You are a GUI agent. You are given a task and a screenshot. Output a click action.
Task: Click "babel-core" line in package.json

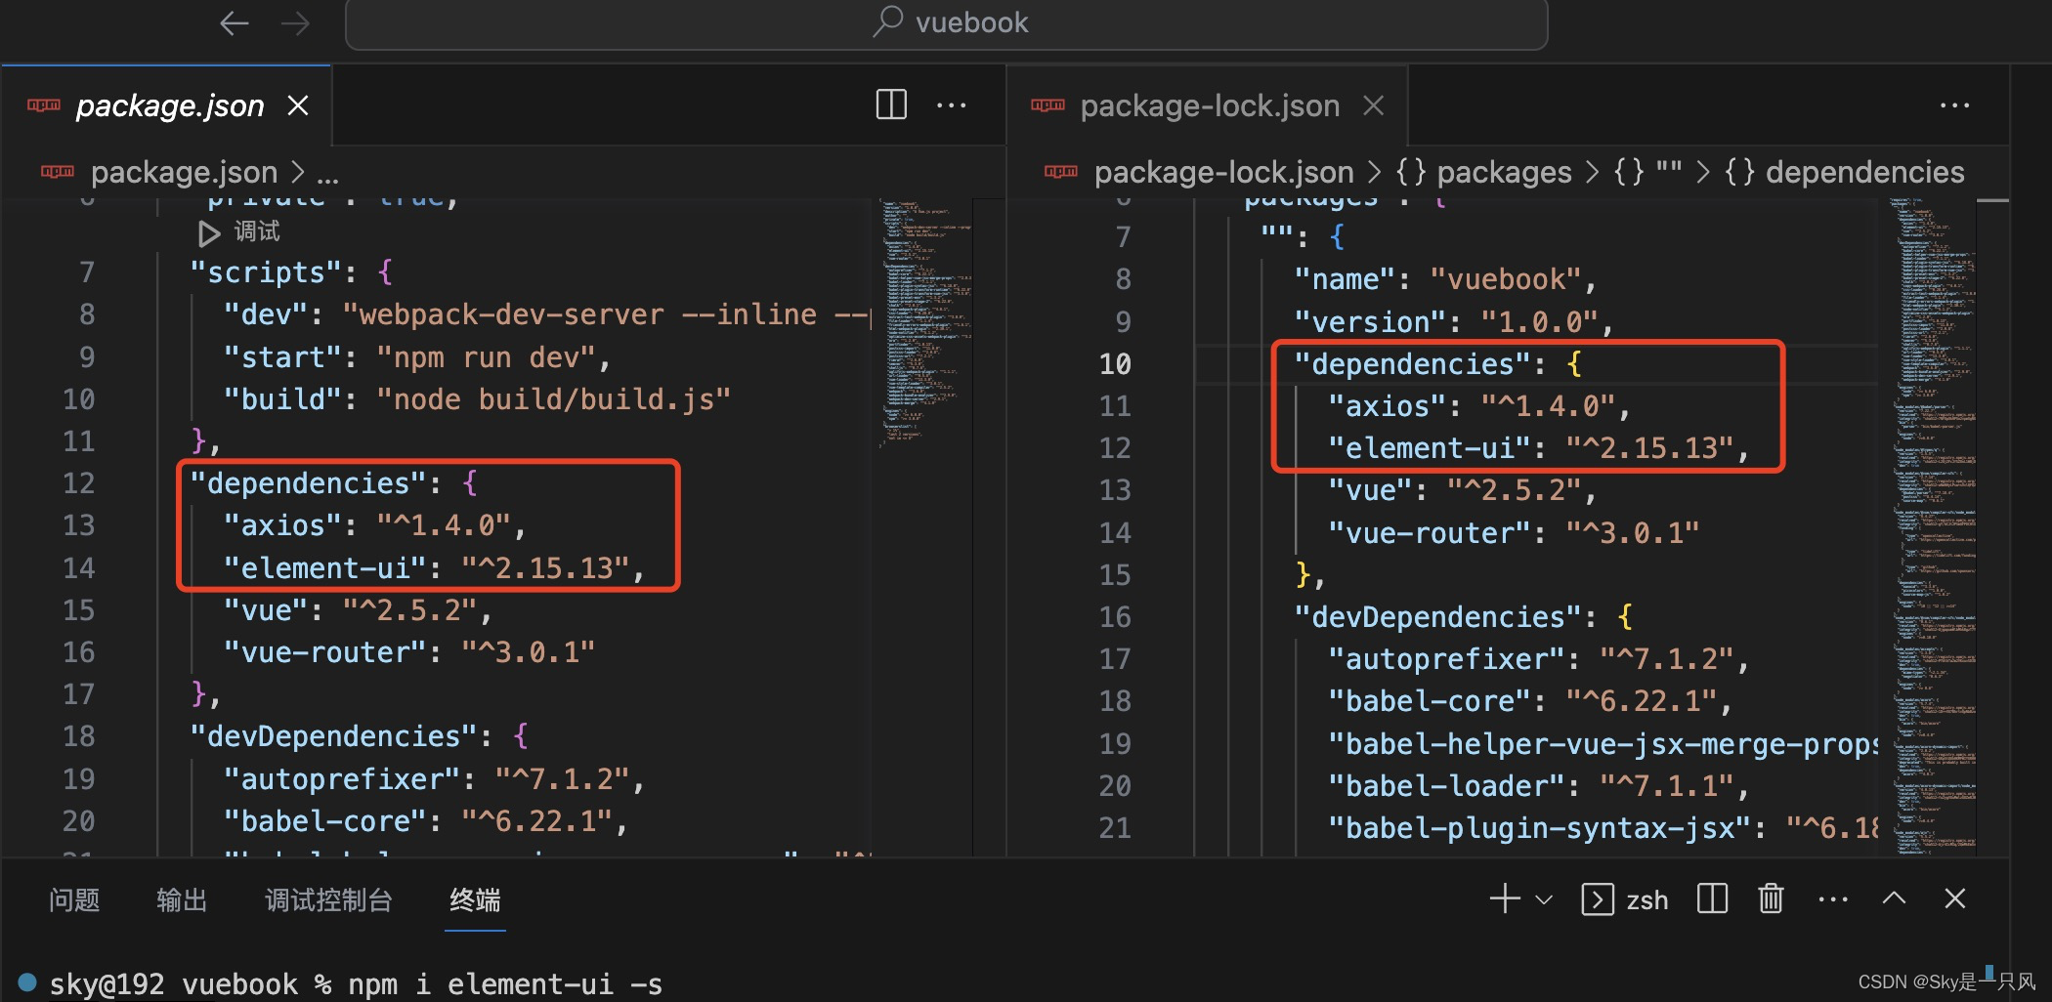click(425, 821)
